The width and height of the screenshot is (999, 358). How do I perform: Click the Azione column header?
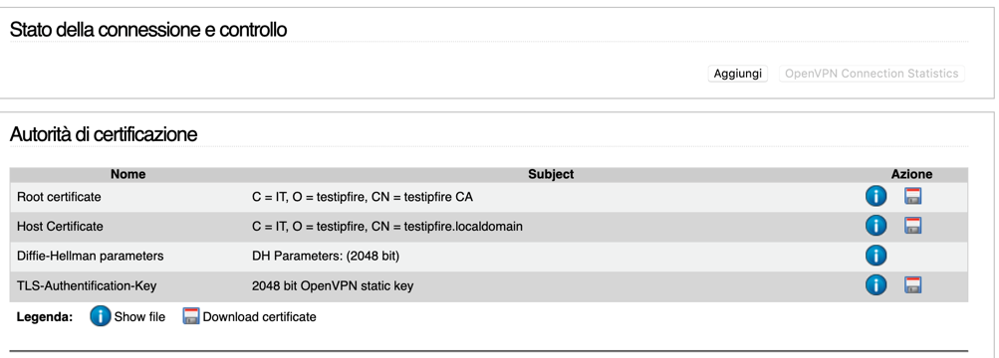click(x=911, y=174)
